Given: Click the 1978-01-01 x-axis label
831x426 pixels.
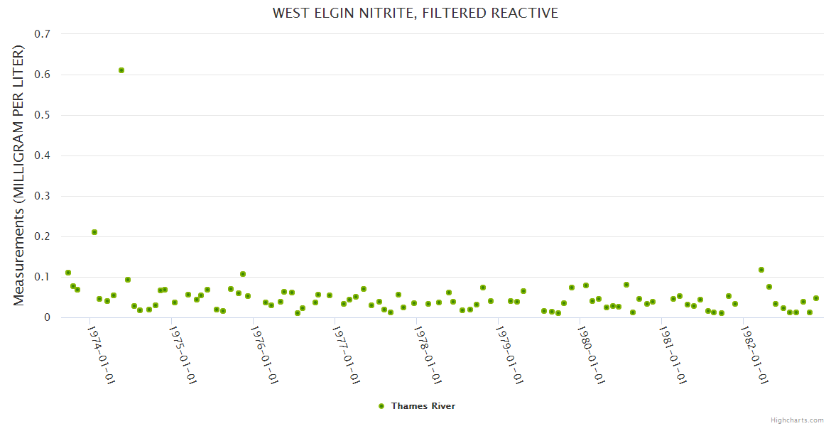Looking at the screenshot, I should pos(428,355).
